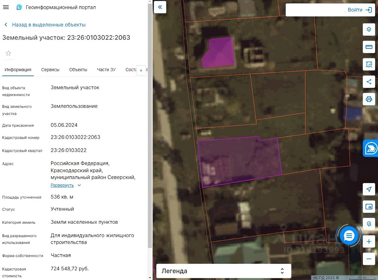Expand the Легенда dropdown
This screenshot has height=280, width=378.
[224, 271]
